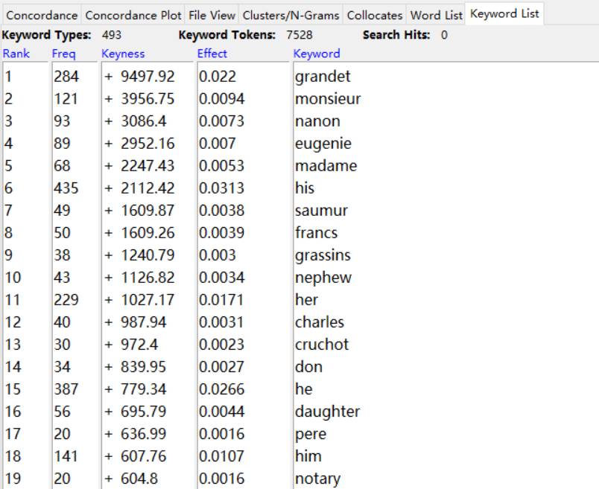Click keyness value 9497.92
Viewport: 599px width, 489px height.
click(x=148, y=77)
